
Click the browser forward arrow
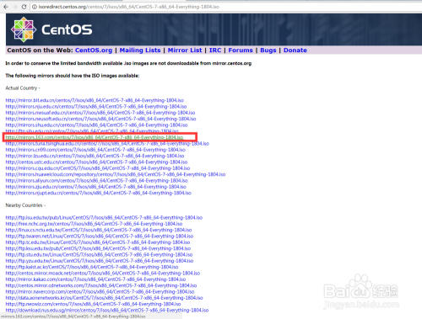click(15, 7)
